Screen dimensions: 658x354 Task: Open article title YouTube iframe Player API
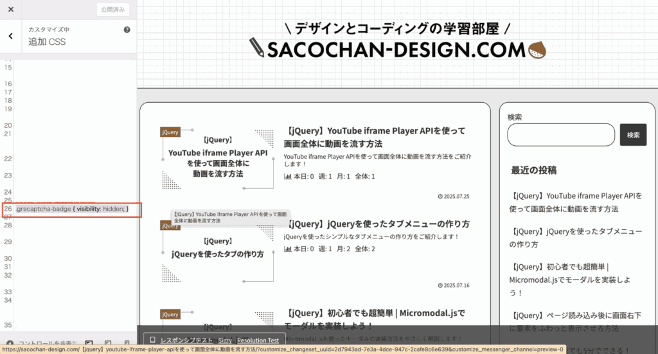click(x=375, y=137)
